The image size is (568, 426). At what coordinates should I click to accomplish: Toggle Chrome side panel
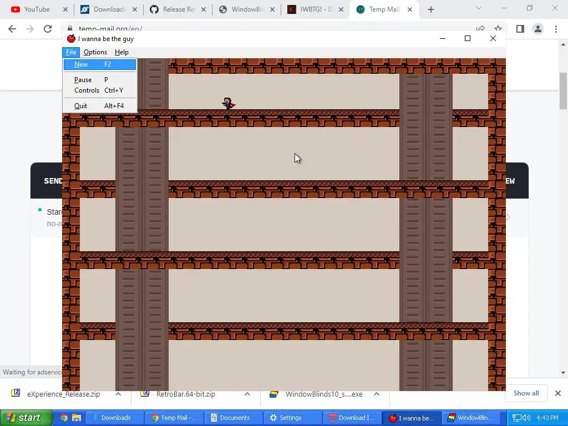pos(520,29)
